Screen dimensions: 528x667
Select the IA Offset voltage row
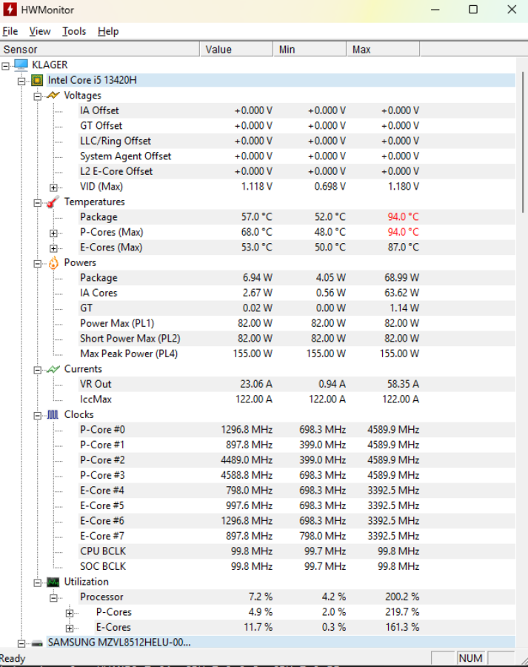coord(297,110)
